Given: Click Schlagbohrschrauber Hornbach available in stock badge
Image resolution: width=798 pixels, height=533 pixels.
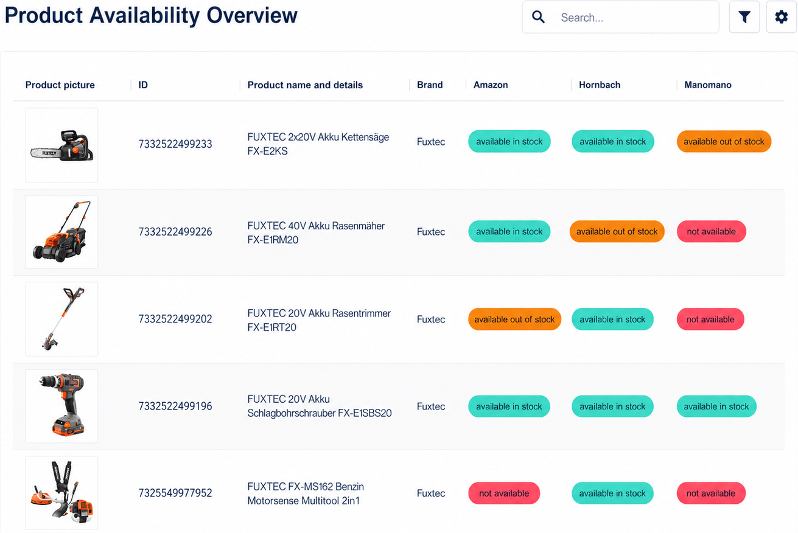Looking at the screenshot, I should [612, 406].
